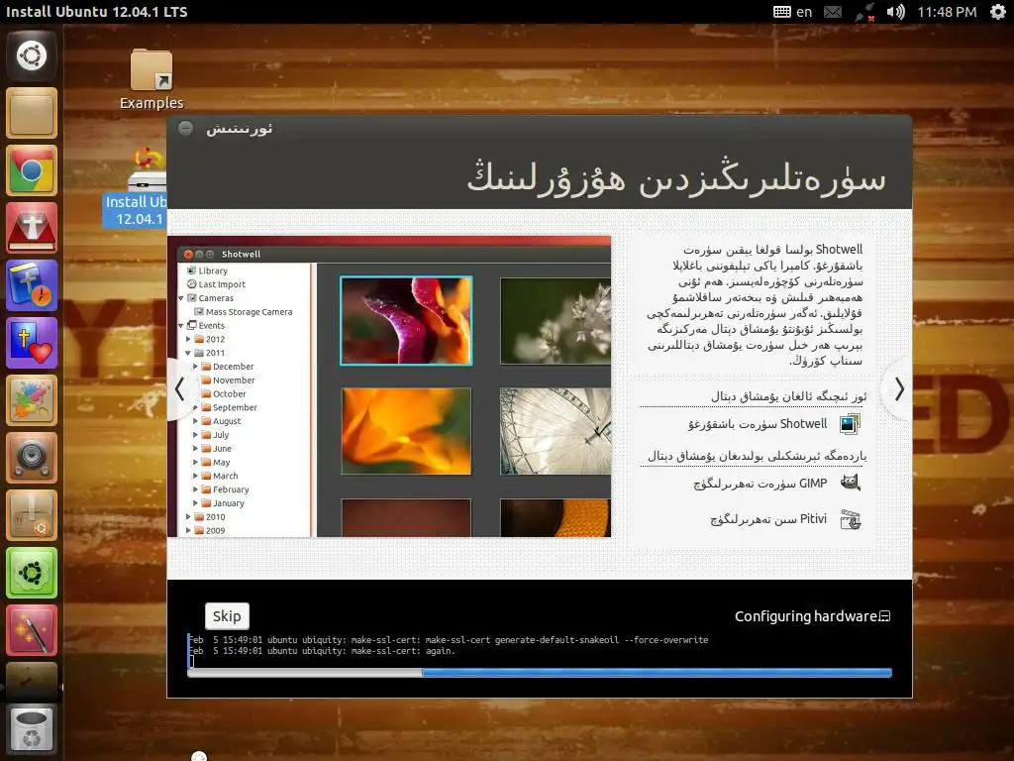
Task: Select the September folder
Action: [x=229, y=407]
